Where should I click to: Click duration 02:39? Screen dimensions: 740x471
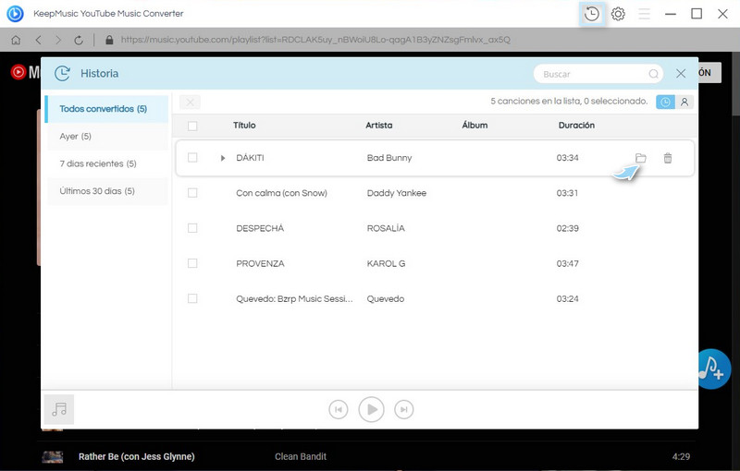click(x=567, y=228)
